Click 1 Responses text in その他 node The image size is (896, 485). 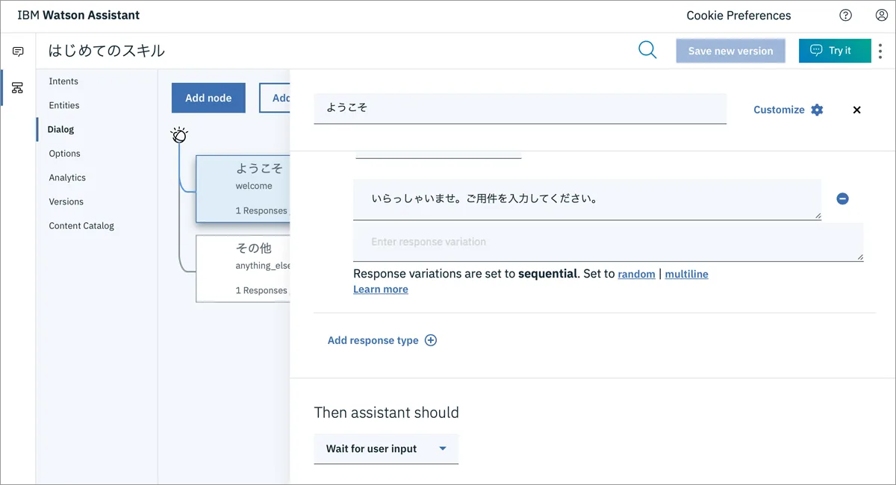tap(261, 290)
